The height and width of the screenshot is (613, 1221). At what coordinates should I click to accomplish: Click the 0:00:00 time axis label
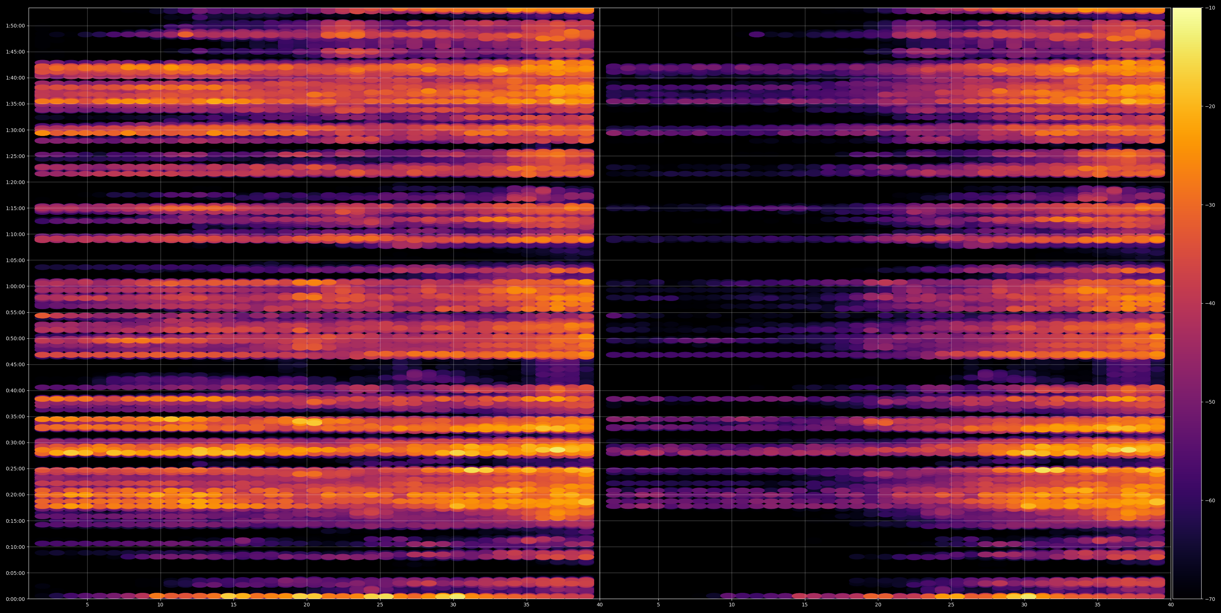pyautogui.click(x=15, y=599)
